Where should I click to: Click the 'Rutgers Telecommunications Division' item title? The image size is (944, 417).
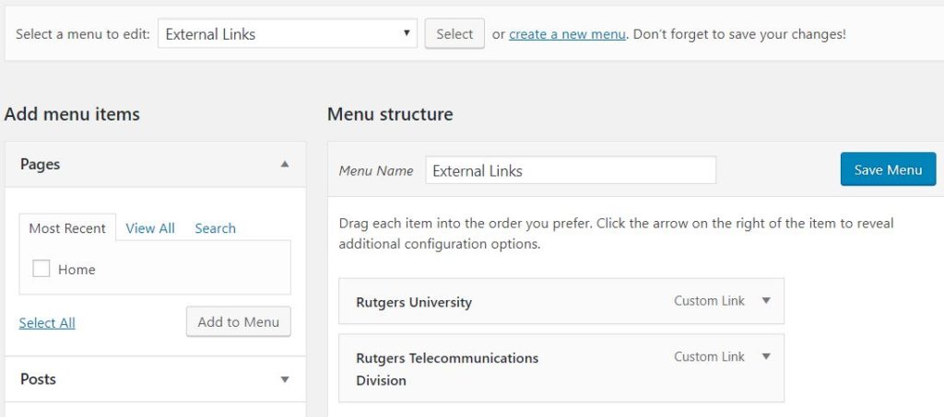pos(447,369)
